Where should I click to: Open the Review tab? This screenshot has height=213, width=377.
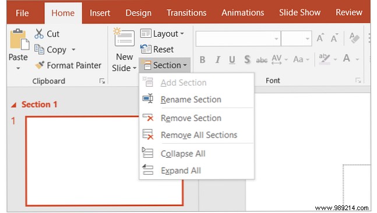pos(349,12)
